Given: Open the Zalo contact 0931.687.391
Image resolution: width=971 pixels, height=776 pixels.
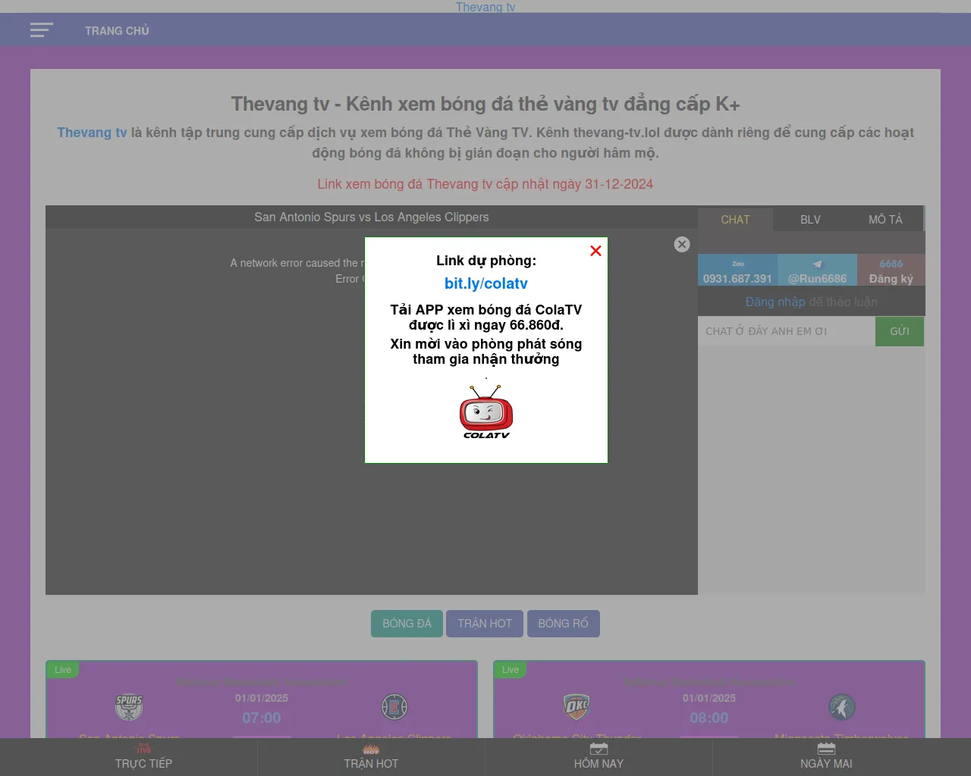Looking at the screenshot, I should click(x=737, y=270).
